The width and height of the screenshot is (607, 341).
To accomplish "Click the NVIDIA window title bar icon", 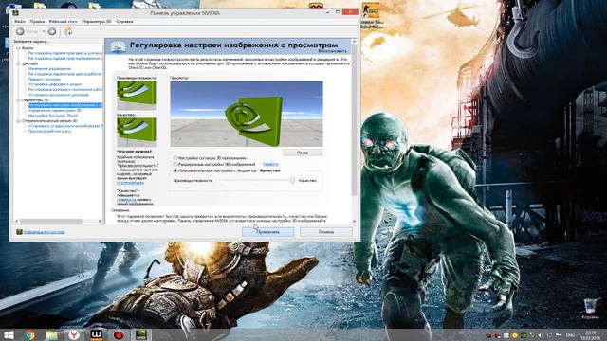I will click(x=16, y=13).
